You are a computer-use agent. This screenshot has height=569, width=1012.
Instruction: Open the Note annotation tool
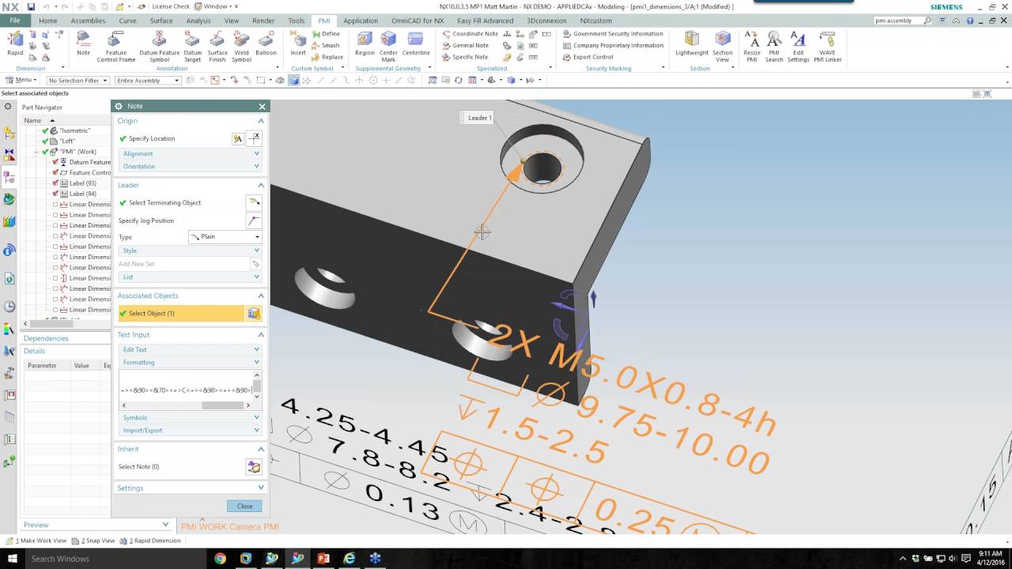tap(83, 43)
